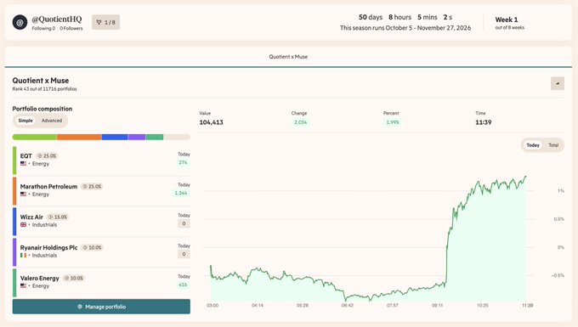The height and width of the screenshot is (327, 578).
Task: Click the EQT 25.0% weight badge
Action: coord(48,155)
